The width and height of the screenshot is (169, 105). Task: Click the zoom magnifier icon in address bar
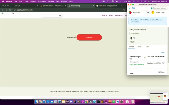click(124, 10)
